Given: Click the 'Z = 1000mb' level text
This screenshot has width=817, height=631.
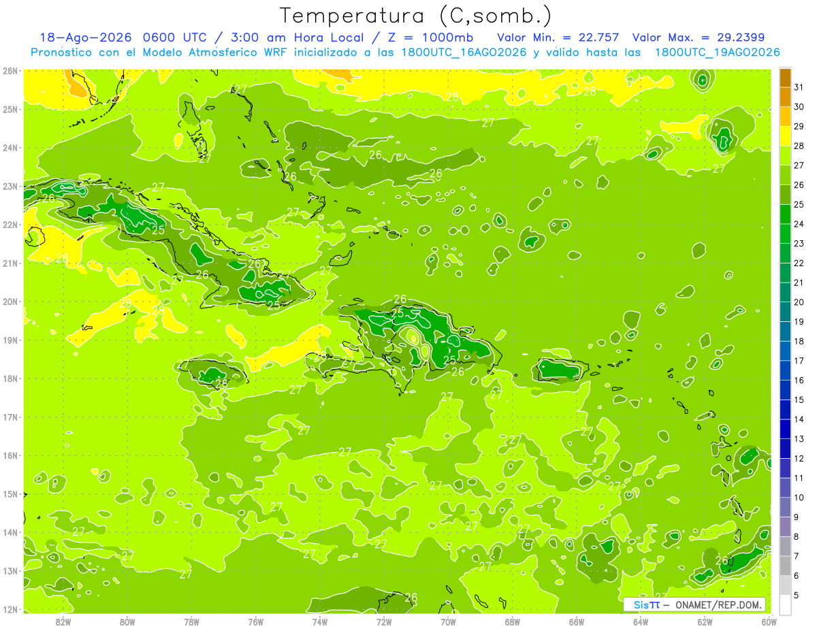Looking at the screenshot, I should click(426, 38).
